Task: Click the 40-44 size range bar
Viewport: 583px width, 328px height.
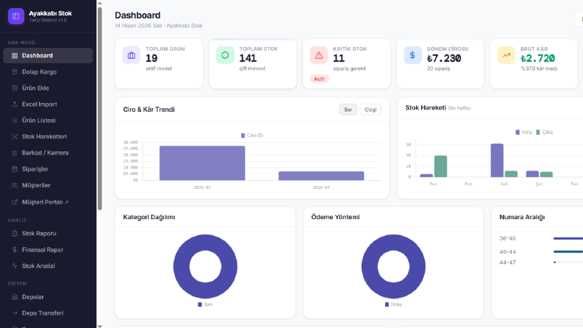Action: coord(568,252)
